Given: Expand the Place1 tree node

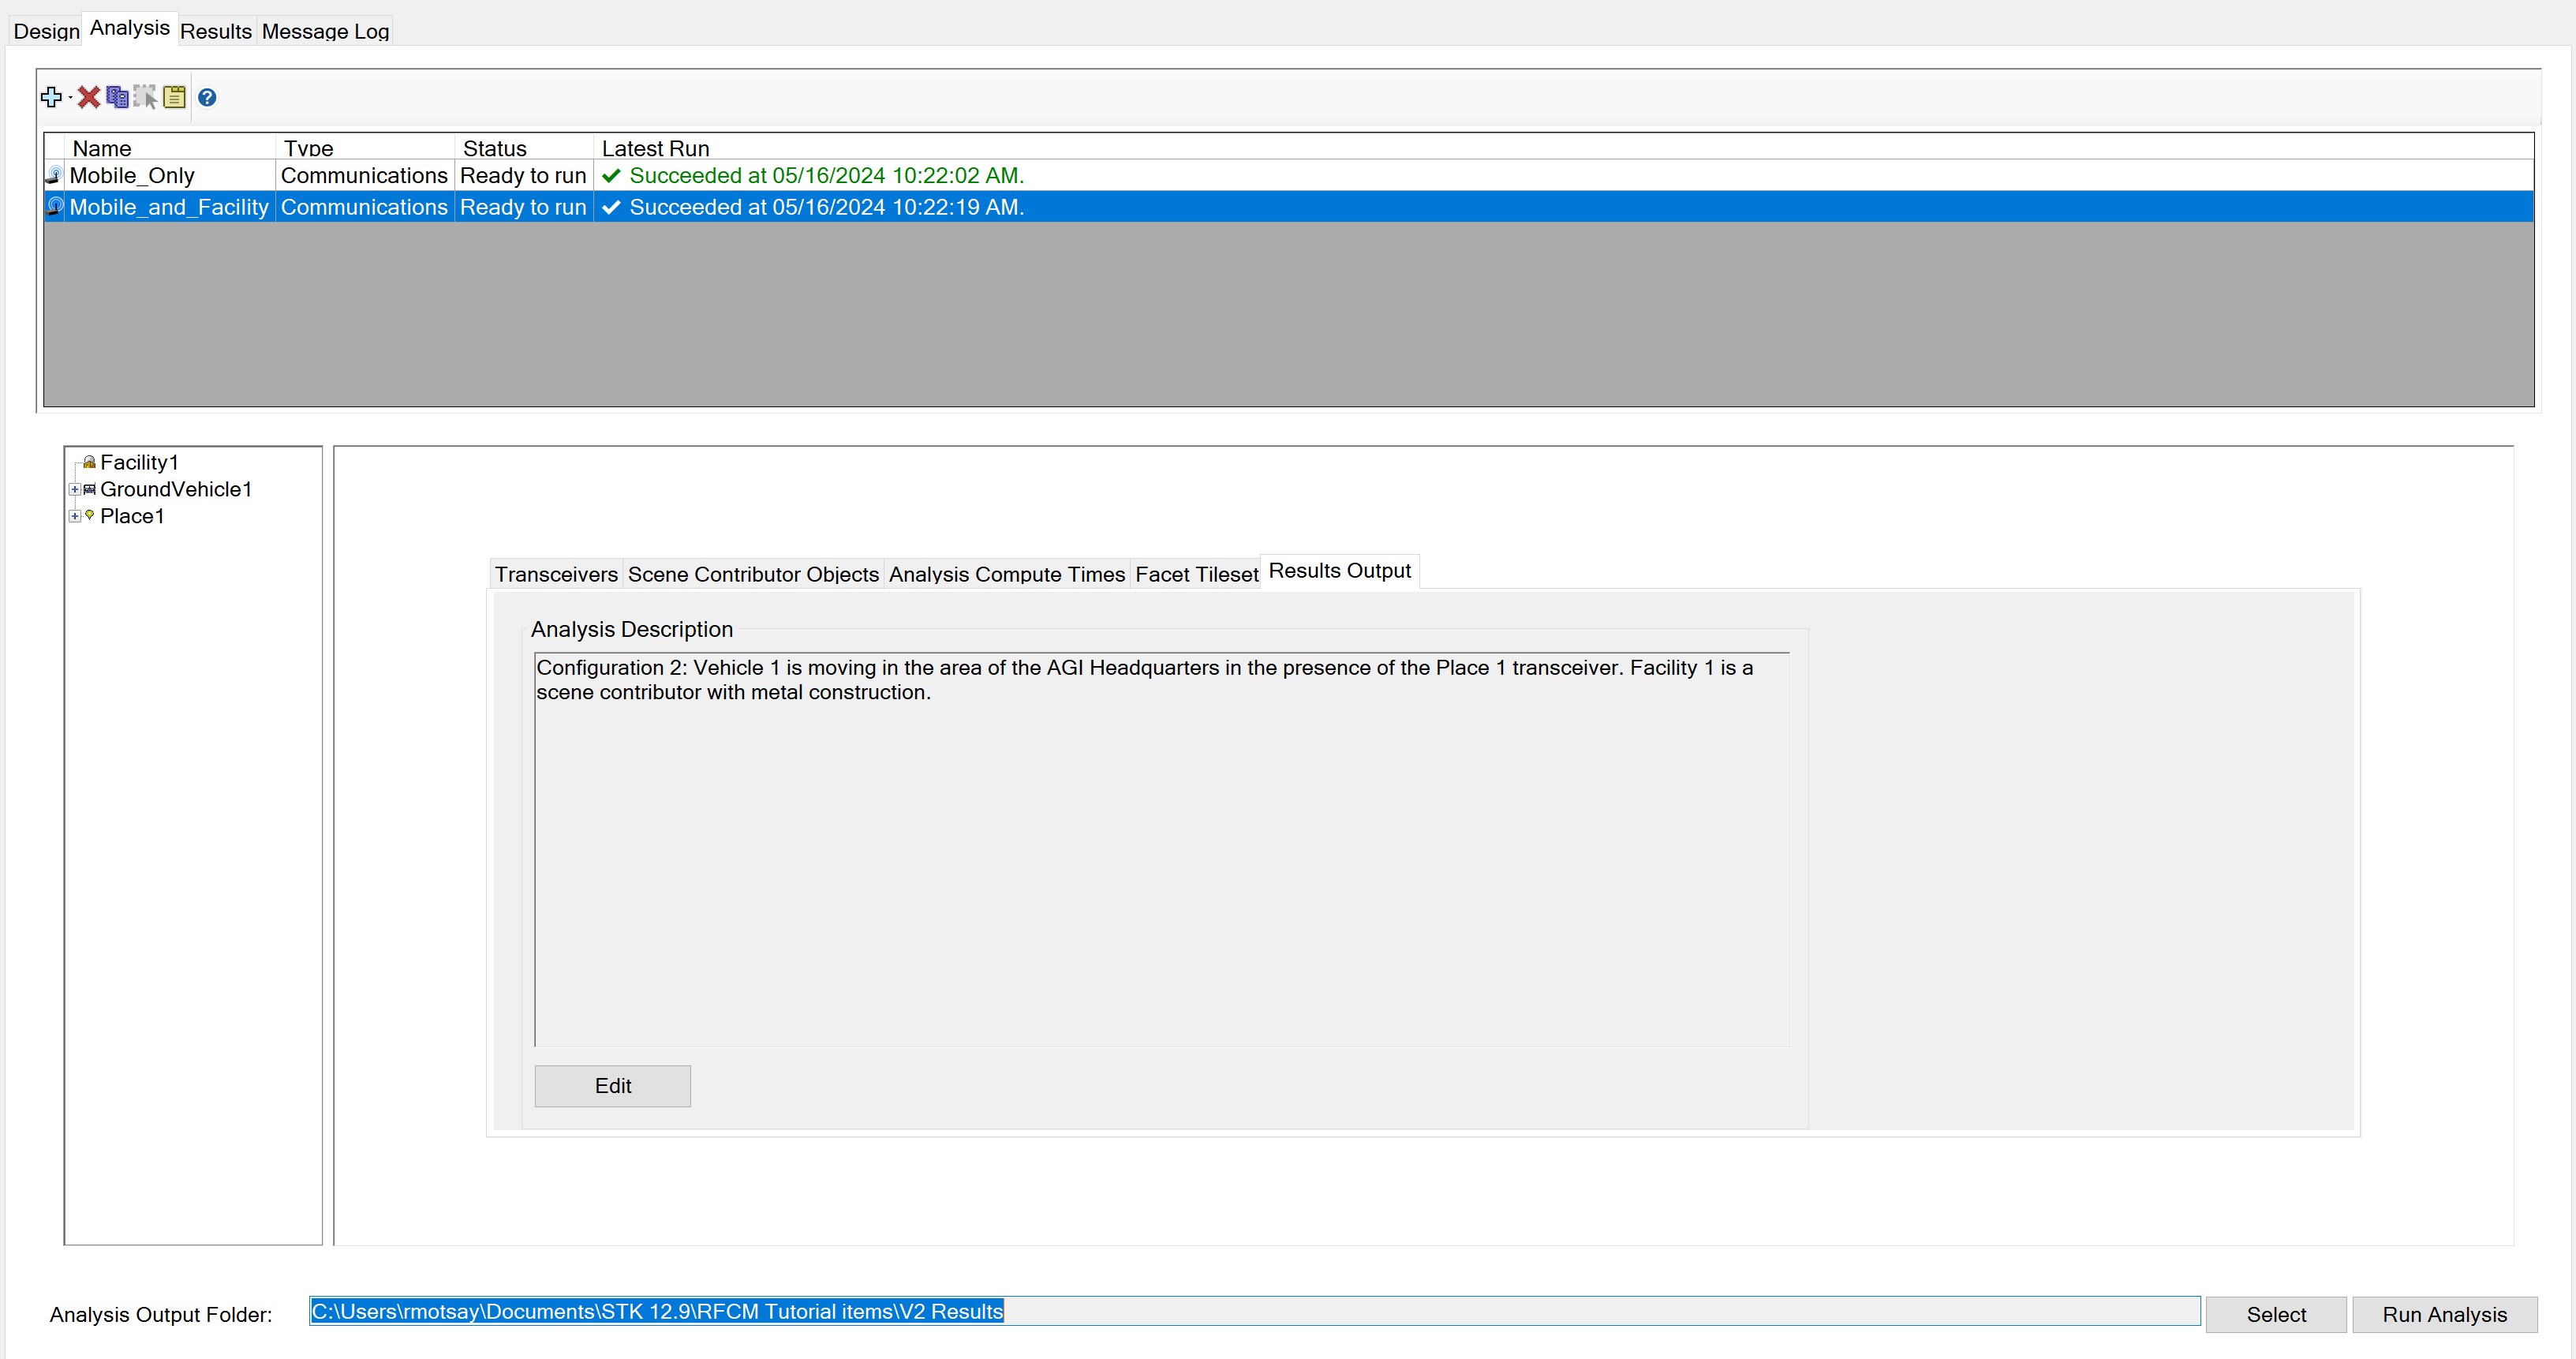Looking at the screenshot, I should pyautogui.click(x=74, y=516).
